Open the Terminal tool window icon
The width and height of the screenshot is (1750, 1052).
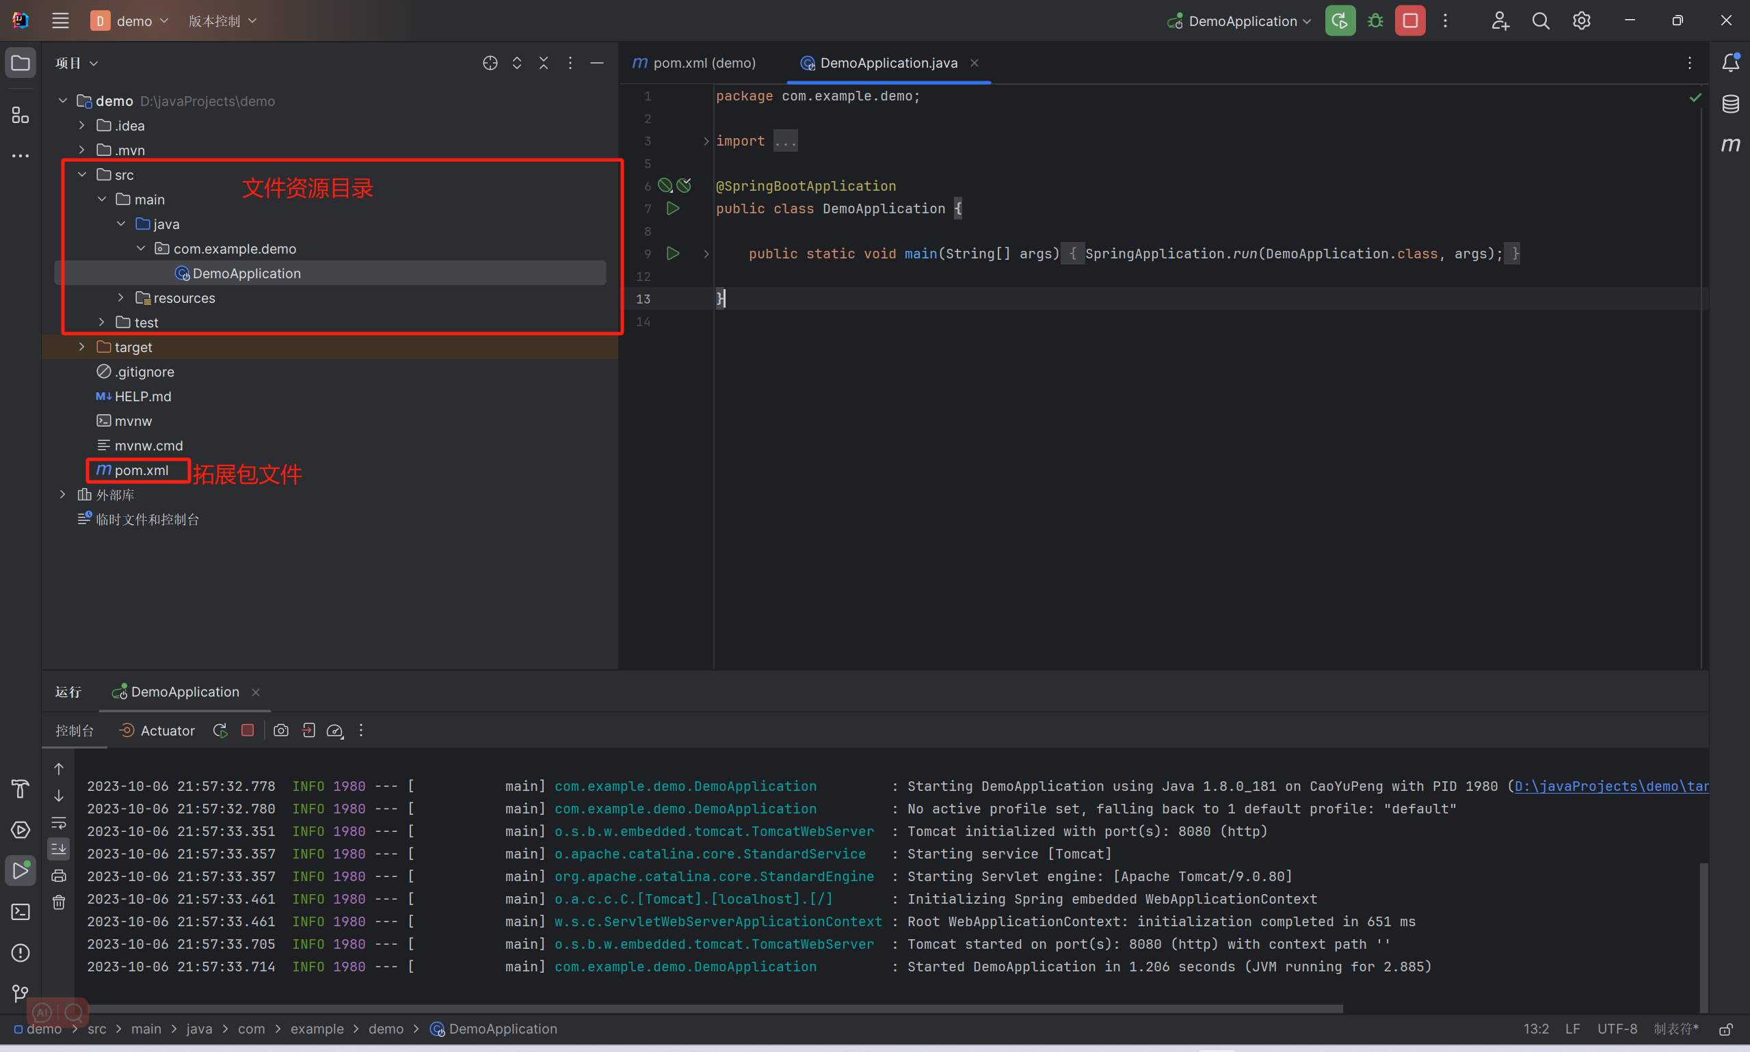21,912
